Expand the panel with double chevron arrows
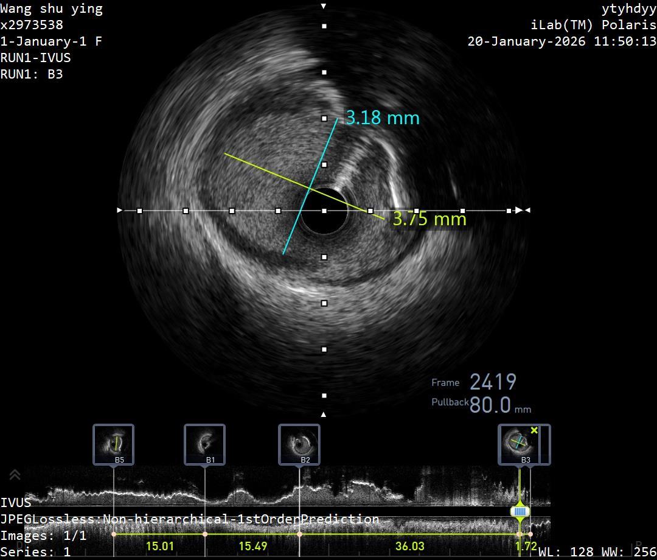Image resolution: width=657 pixels, height=560 pixels. 15,475
